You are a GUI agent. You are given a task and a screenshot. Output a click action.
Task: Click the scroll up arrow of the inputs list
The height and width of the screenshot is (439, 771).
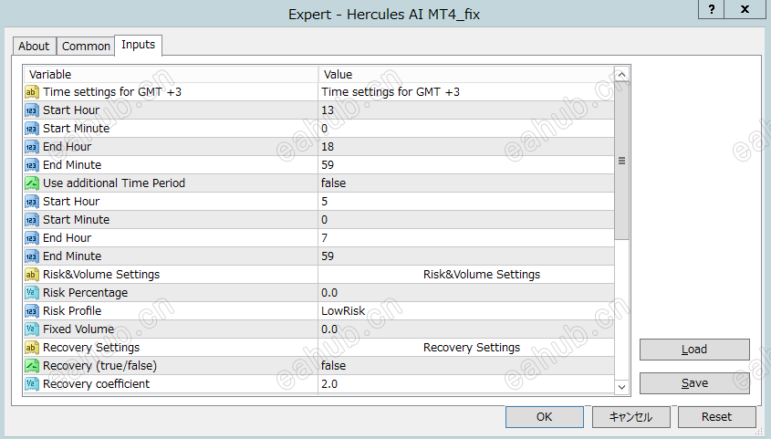(621, 75)
